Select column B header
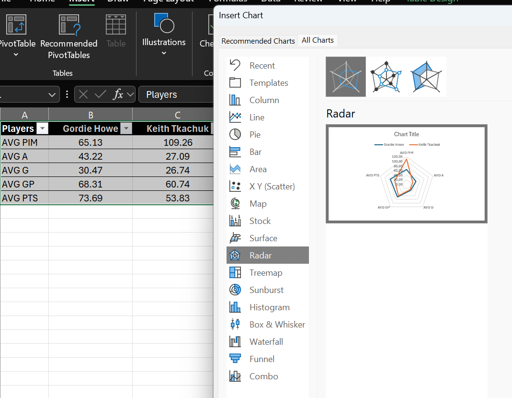Viewport: 512px width, 398px height. [91, 115]
